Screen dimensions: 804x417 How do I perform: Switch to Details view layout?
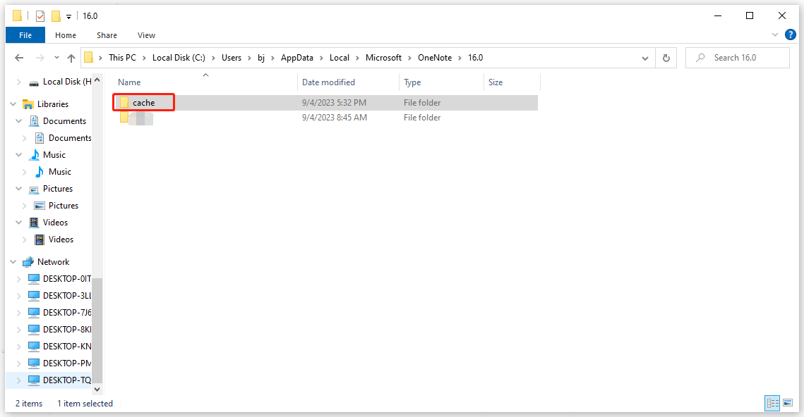772,403
